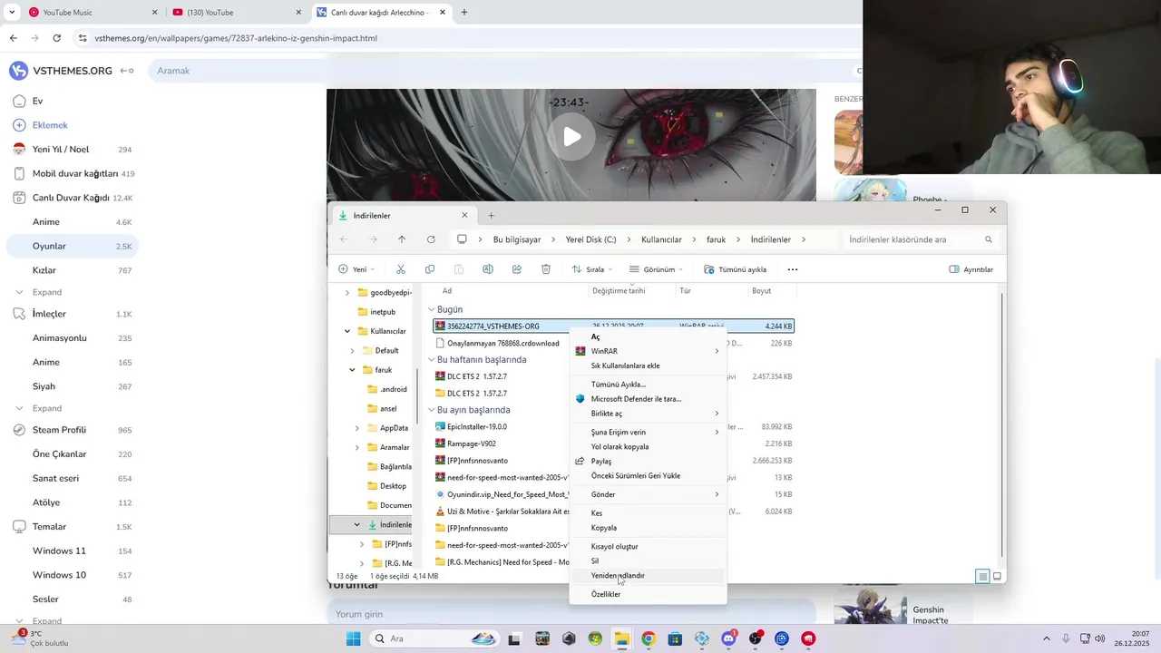The width and height of the screenshot is (1161, 653).
Task: Open Google Chrome from taskbar
Action: point(648,638)
